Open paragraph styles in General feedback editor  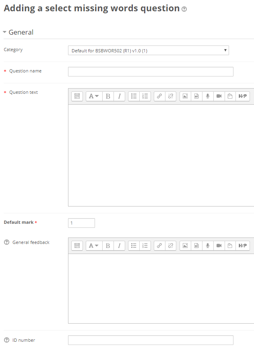[x=94, y=246]
